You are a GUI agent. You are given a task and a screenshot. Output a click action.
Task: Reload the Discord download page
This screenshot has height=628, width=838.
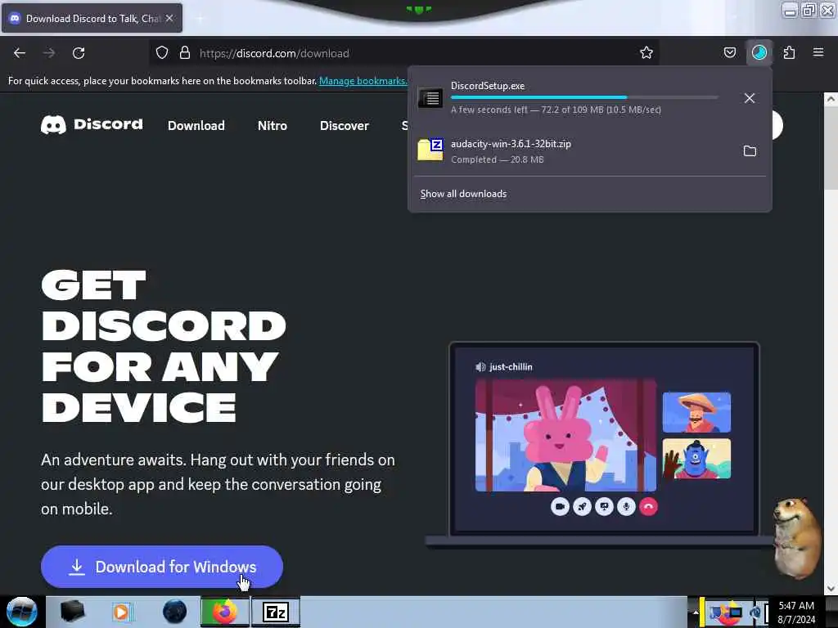coord(79,53)
